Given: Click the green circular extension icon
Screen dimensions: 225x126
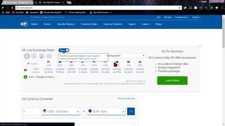Looking at the screenshot, I should 211,8.
